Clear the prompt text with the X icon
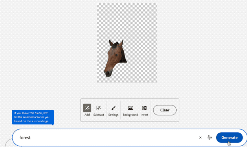Viewport: 247px width, 147px height. click(x=200, y=137)
